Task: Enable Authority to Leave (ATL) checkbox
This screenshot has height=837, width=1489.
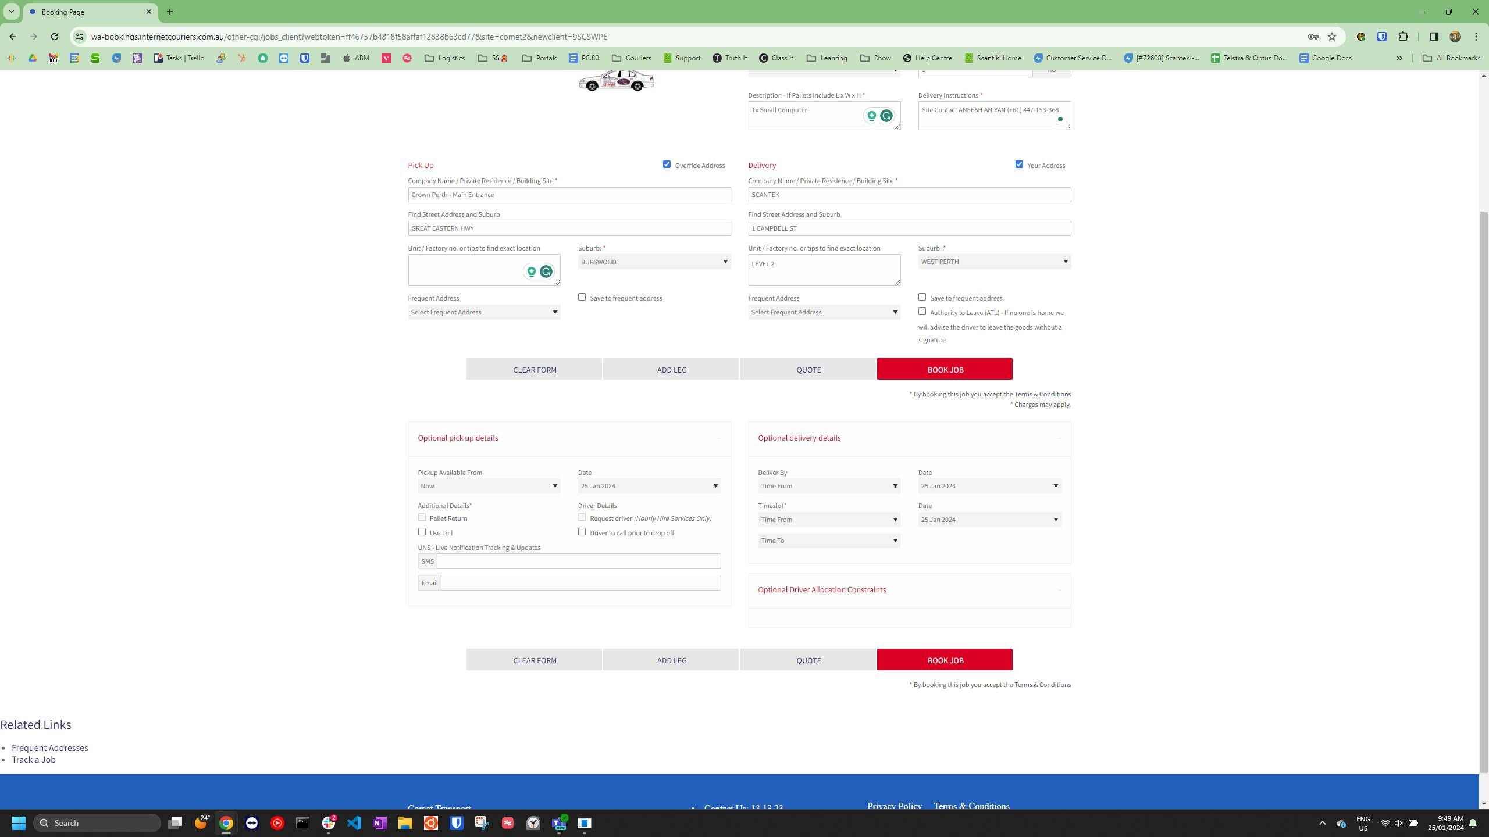Action: coord(922,312)
